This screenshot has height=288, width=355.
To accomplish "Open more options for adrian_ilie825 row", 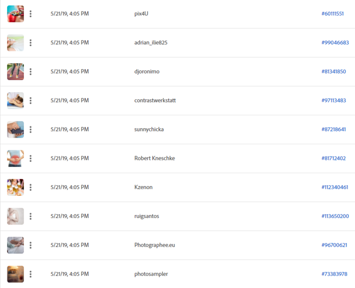I will [x=31, y=43].
